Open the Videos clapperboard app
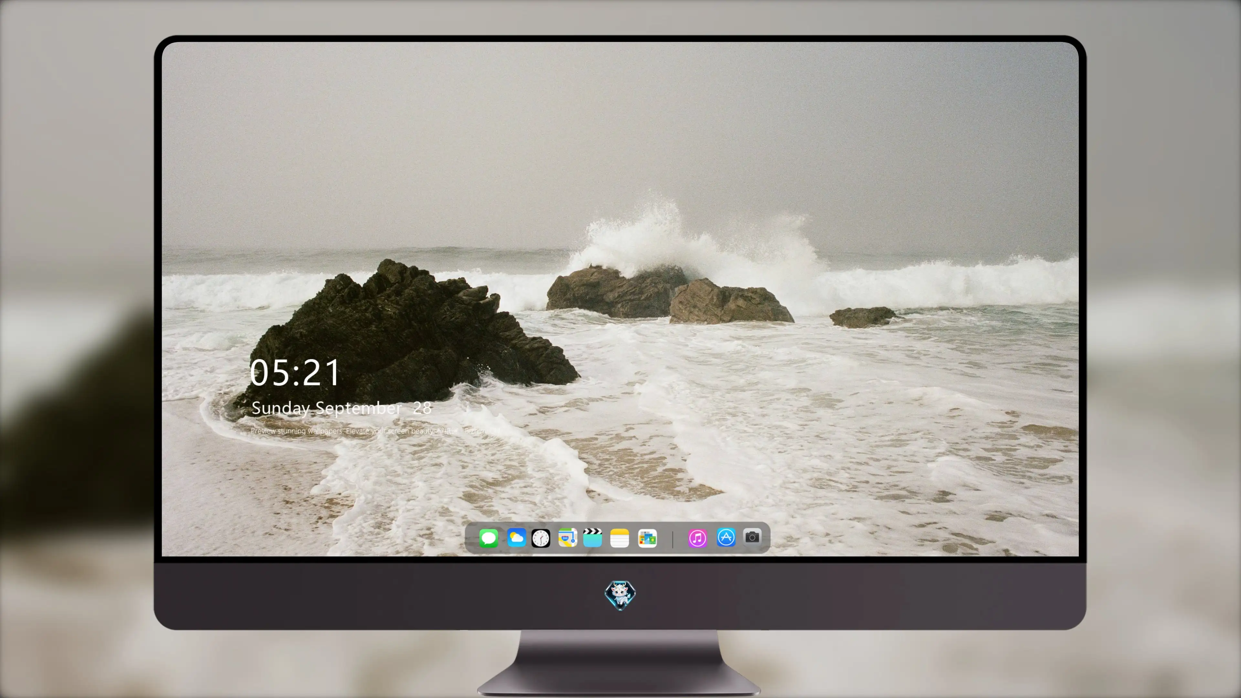Viewport: 1241px width, 698px height. click(x=593, y=538)
